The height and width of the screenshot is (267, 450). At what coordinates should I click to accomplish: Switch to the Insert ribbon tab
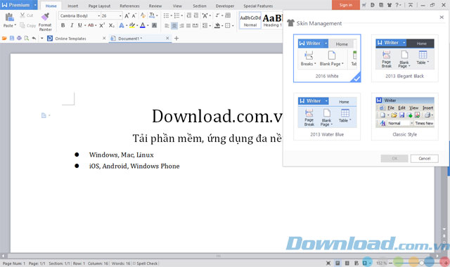pos(72,6)
